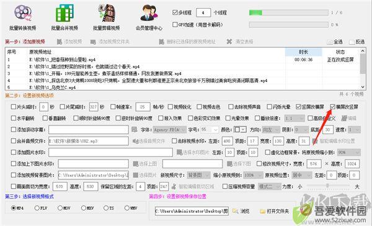
Task: Click the 时长 column header
Action: (303, 52)
